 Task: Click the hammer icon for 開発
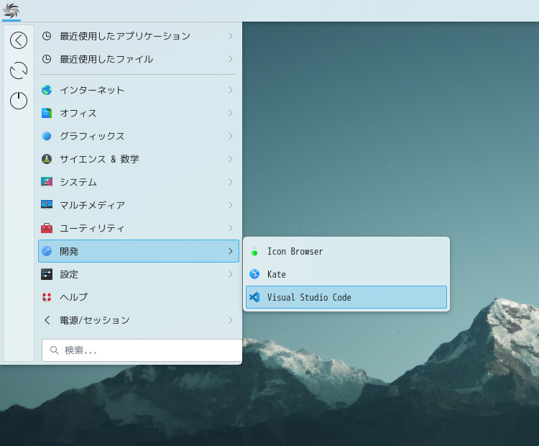pos(47,251)
